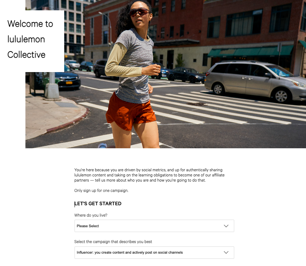Select the 'Please Select' placeholder text

pyautogui.click(x=88, y=226)
